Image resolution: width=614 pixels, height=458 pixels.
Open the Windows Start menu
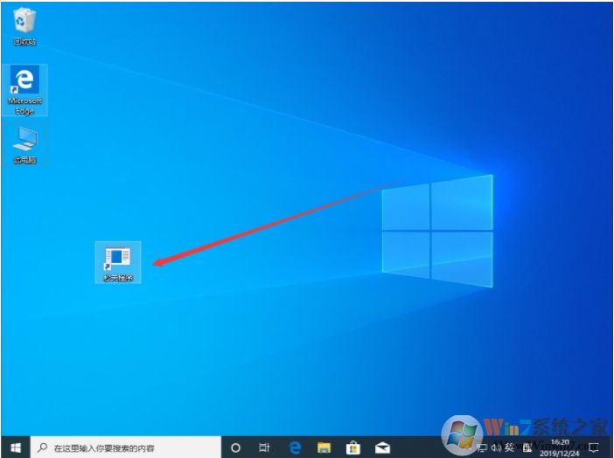(15, 448)
